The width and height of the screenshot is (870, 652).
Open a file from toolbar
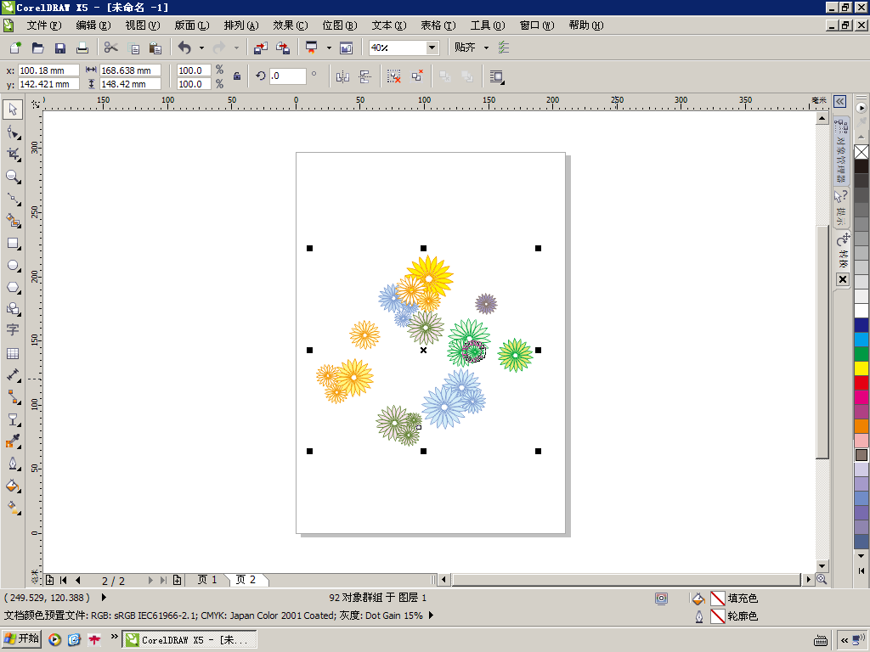37,48
